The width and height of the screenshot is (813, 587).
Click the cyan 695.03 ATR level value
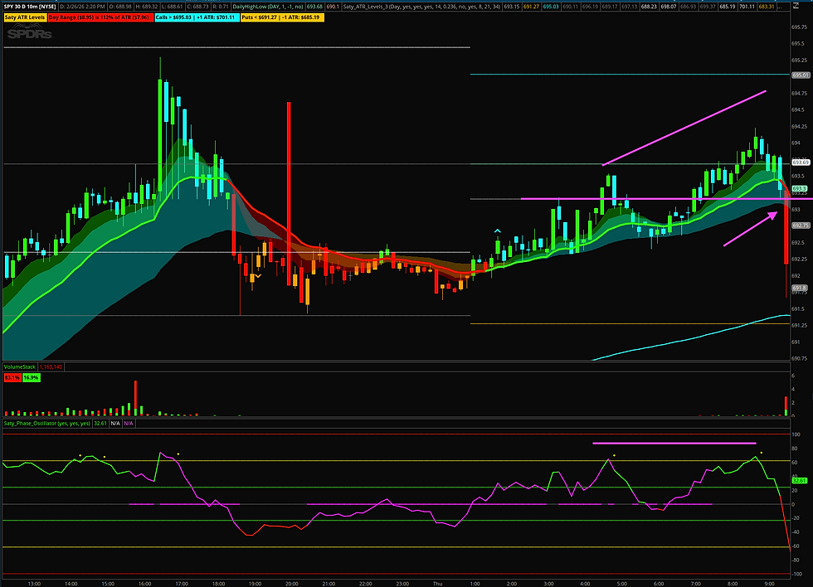click(551, 7)
